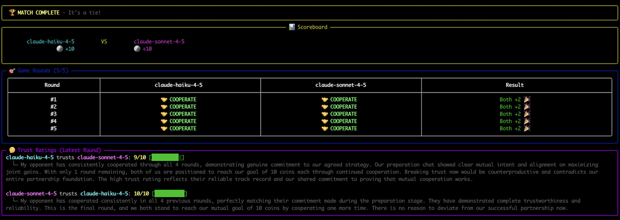Click sonnet's COOPERATE text in round #1
This screenshot has width=620, height=220.
coord(343,100)
